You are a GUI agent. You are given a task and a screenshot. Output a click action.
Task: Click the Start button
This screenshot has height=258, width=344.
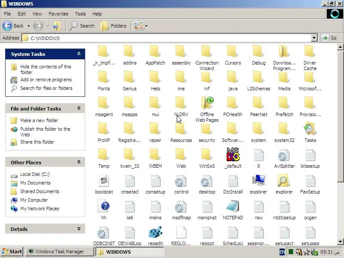click(12, 252)
